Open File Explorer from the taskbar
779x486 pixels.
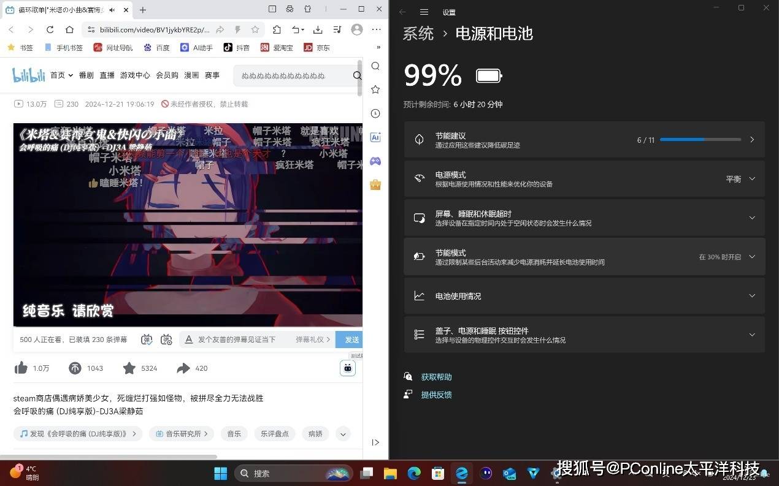tap(390, 473)
